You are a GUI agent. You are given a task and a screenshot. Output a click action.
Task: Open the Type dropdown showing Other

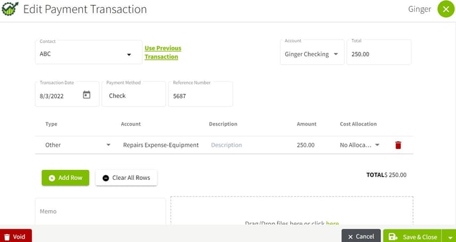coord(78,145)
